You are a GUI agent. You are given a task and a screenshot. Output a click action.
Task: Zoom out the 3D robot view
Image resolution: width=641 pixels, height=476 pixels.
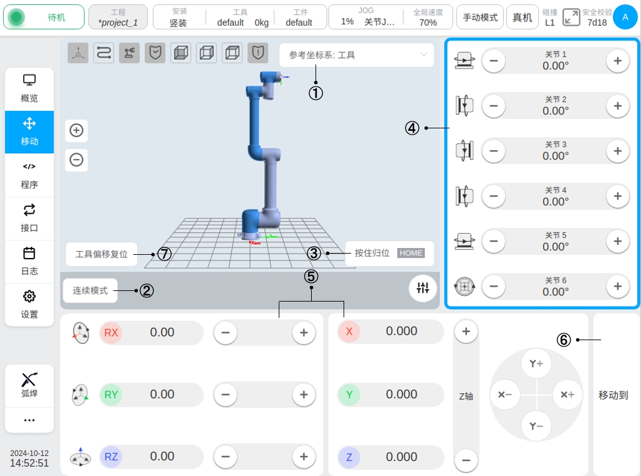coord(76,160)
